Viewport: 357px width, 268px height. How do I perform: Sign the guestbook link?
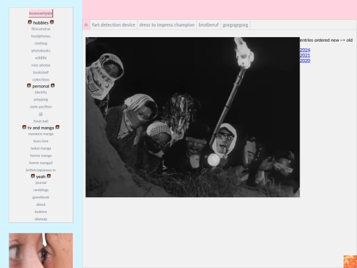pos(41,197)
